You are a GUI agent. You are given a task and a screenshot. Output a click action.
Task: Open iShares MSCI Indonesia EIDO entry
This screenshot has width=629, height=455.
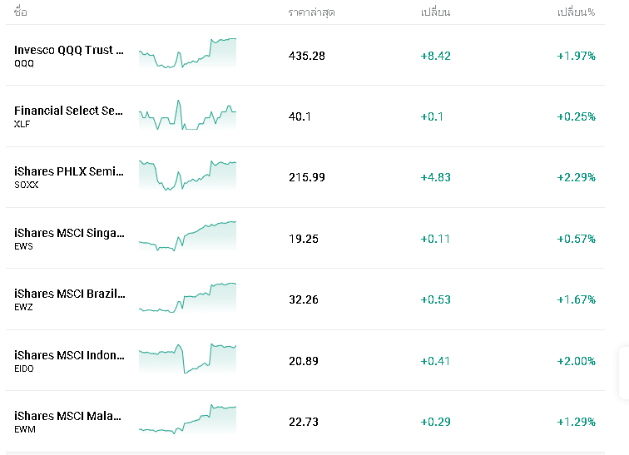(x=69, y=355)
